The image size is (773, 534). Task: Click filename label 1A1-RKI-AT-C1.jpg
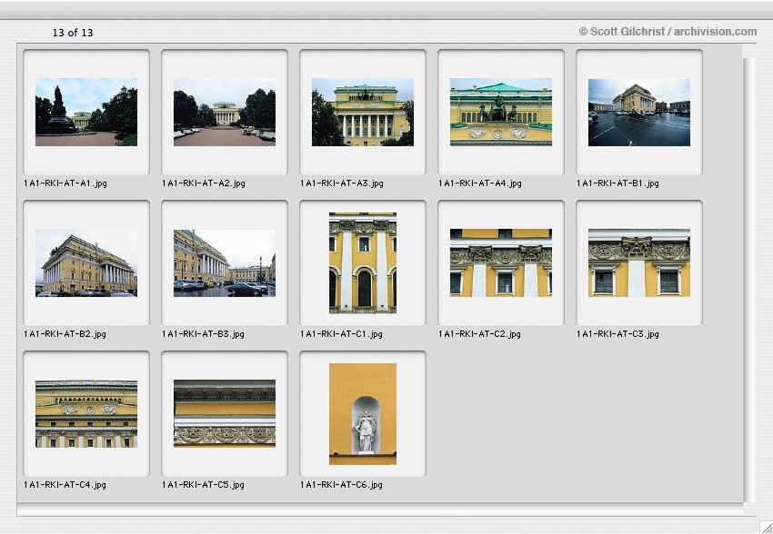tap(341, 333)
